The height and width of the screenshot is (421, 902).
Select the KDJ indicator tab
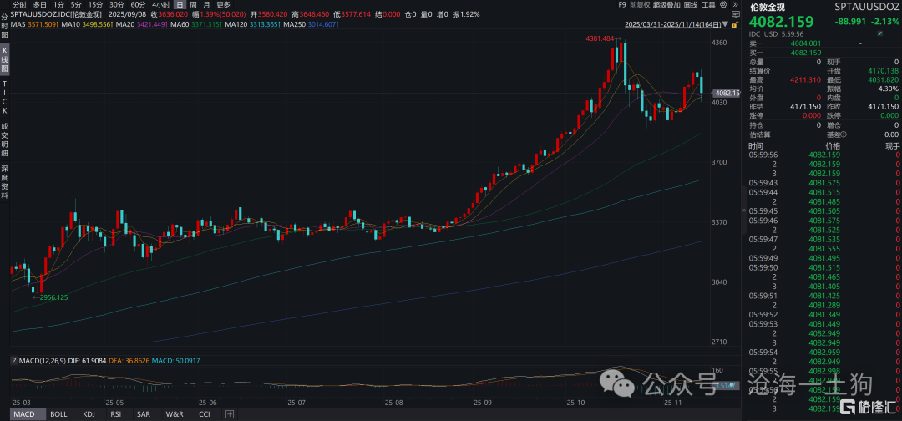point(89,414)
